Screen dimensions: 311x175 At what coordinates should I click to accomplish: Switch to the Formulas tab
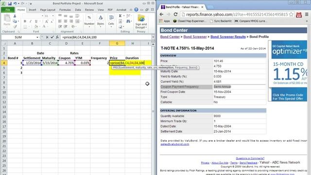65,10
